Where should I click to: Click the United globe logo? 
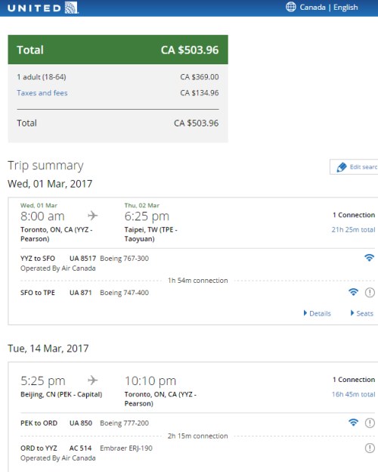pyautogui.click(x=72, y=8)
